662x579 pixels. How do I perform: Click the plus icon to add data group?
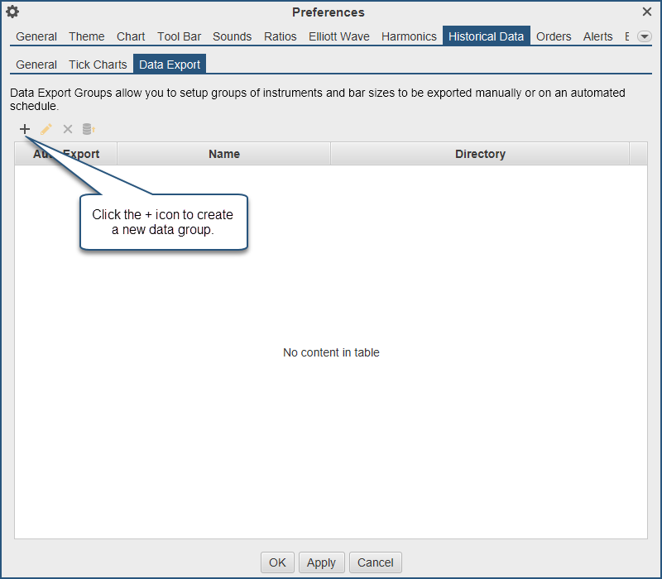tap(25, 129)
